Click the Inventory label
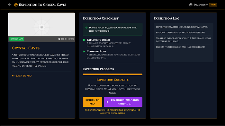The width and height of the screenshot is (225, 126). tap(201, 5)
